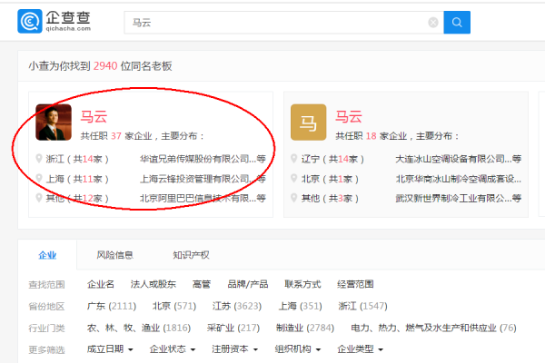Open 华谊兄弟传媒股份有限公司 link
Viewport: 545px width, 363px height.
tap(203, 159)
